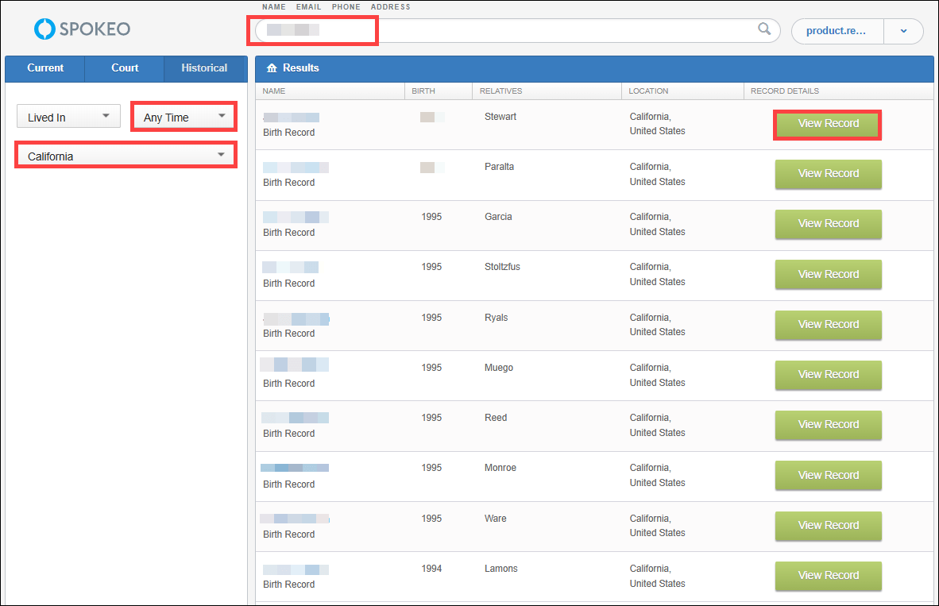The width and height of the screenshot is (939, 606).
Task: Expand the Lived In dropdown
Action: pos(68,118)
